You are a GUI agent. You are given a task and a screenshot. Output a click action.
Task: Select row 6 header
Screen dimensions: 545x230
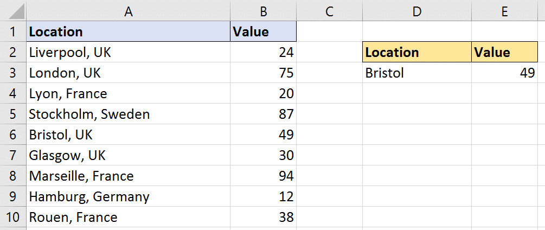click(13, 135)
